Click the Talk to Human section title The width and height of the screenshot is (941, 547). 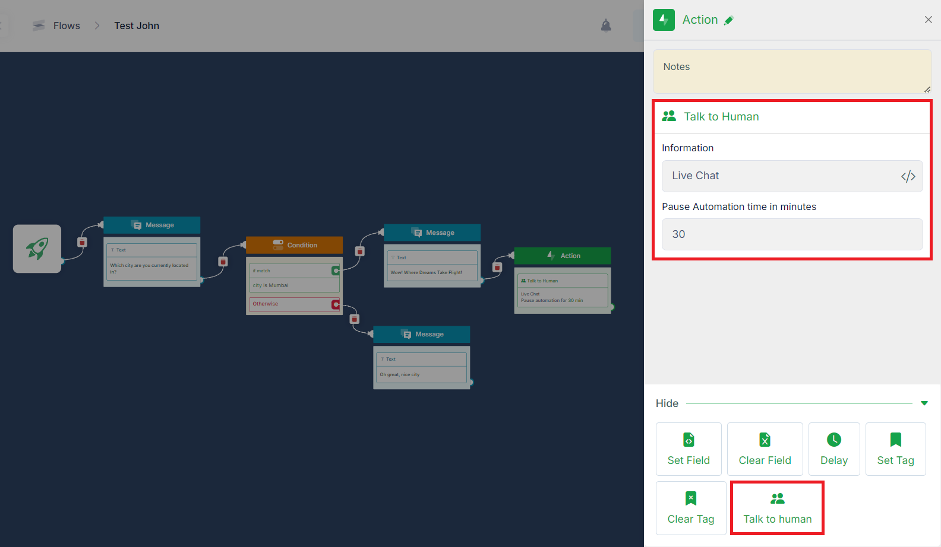click(x=721, y=117)
